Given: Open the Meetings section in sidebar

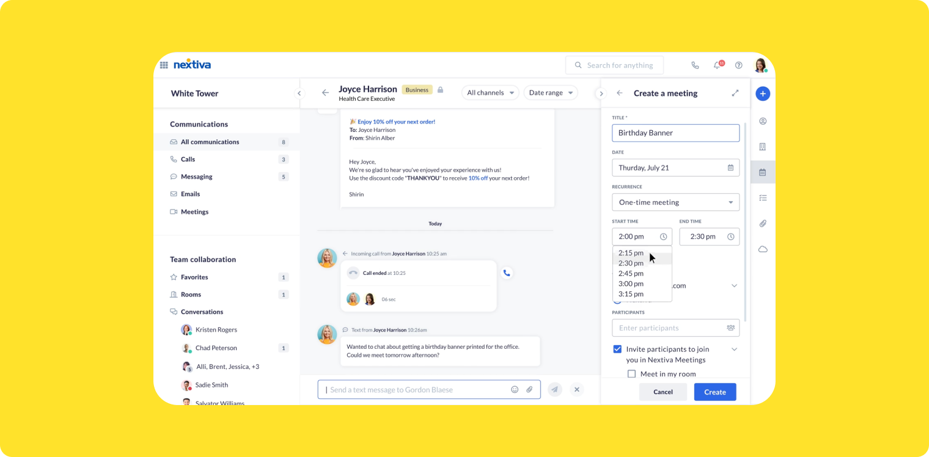Looking at the screenshot, I should [196, 211].
